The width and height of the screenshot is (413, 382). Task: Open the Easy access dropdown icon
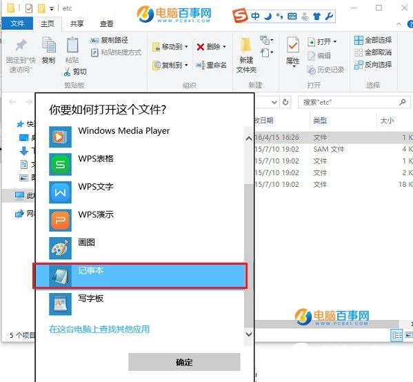267,52
